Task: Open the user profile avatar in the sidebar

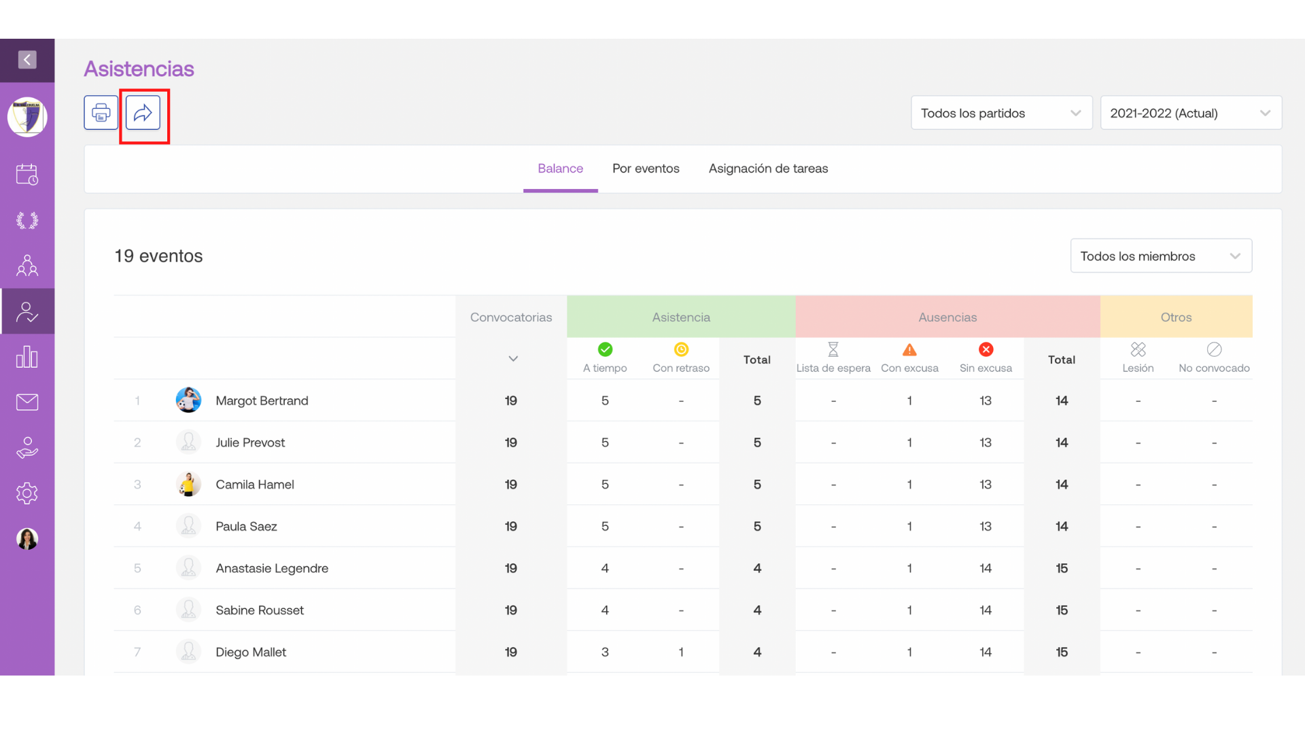Action: [27, 539]
